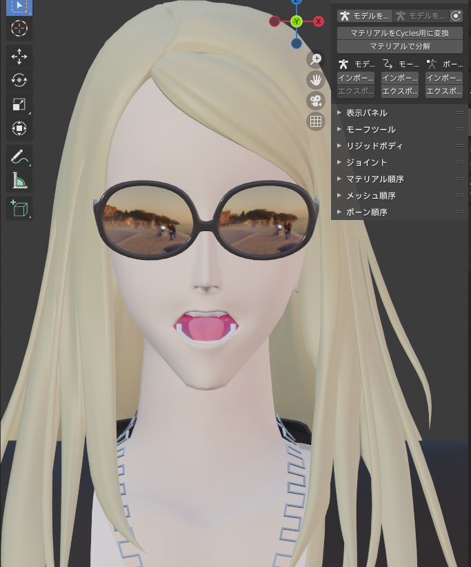The image size is (471, 567).
Task: Click the motion arrow icon beside モー...
Action: pyautogui.click(x=388, y=64)
